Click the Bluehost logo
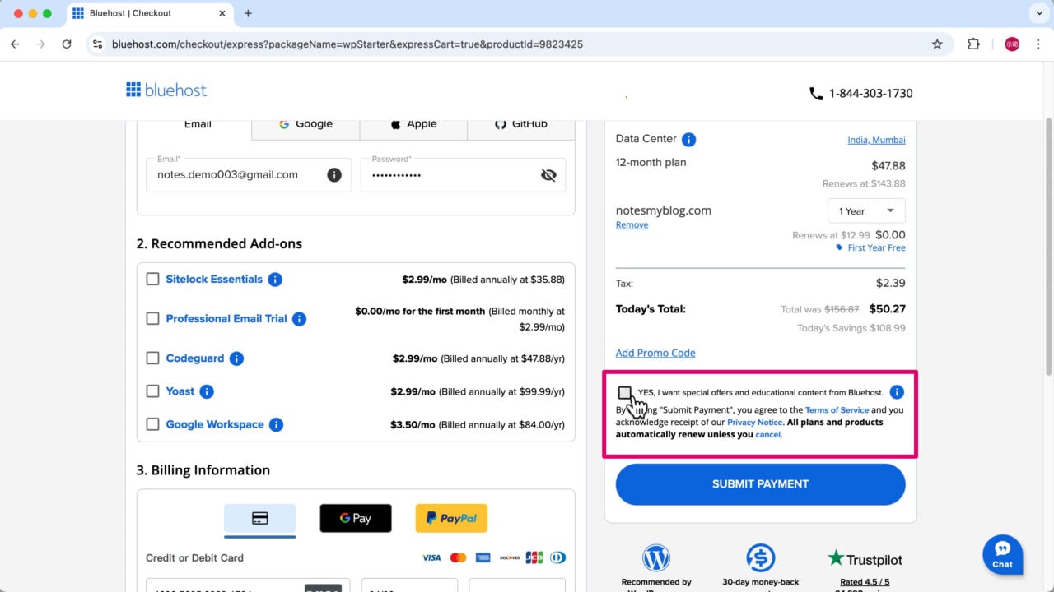 [x=166, y=90]
